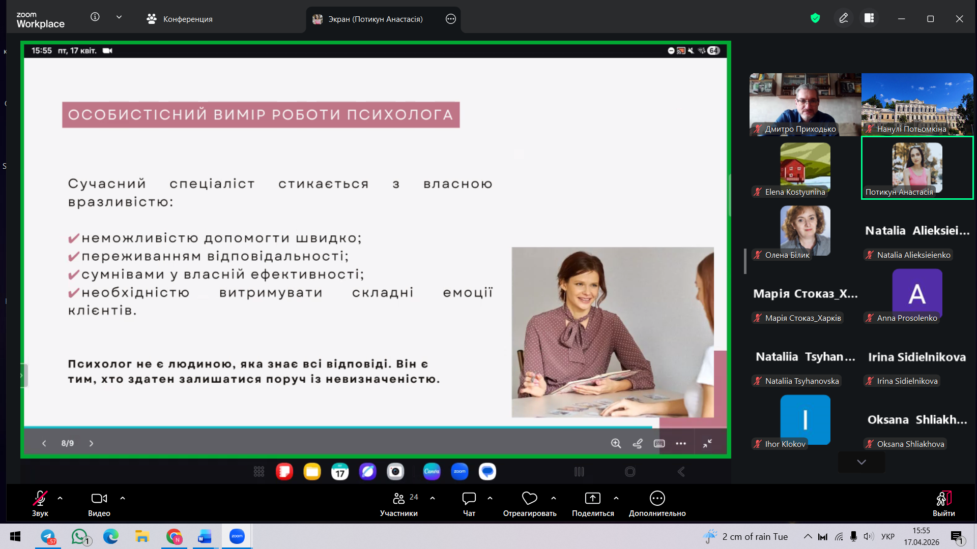Click the Share screen icon
Screen dimensions: 977x549
pyautogui.click(x=592, y=499)
